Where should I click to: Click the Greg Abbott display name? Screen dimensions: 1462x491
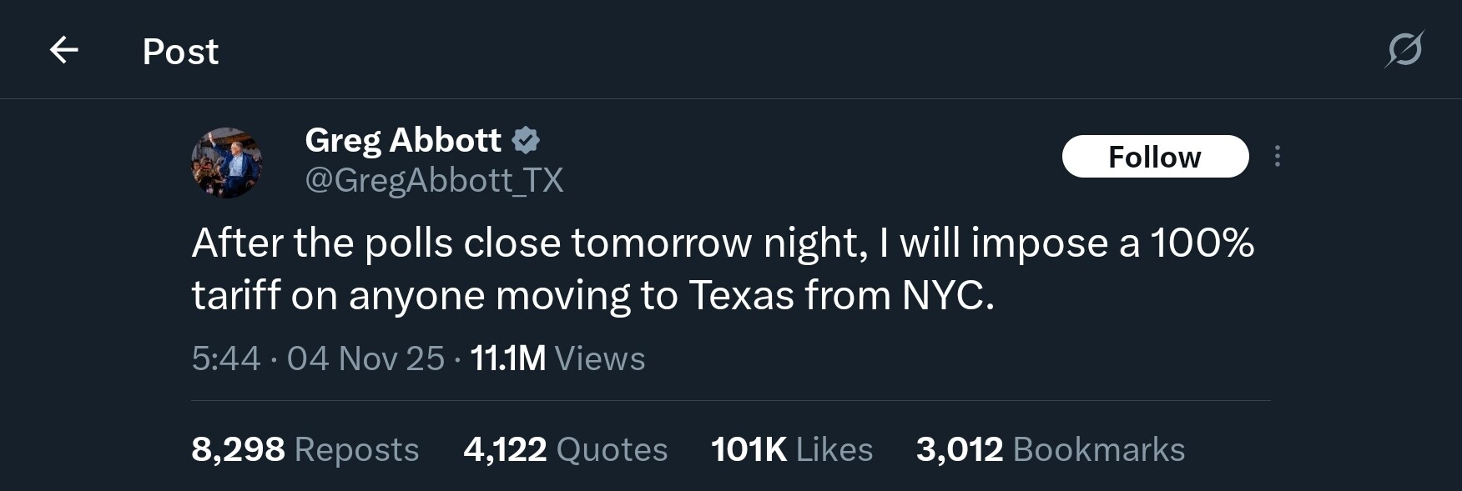(403, 140)
